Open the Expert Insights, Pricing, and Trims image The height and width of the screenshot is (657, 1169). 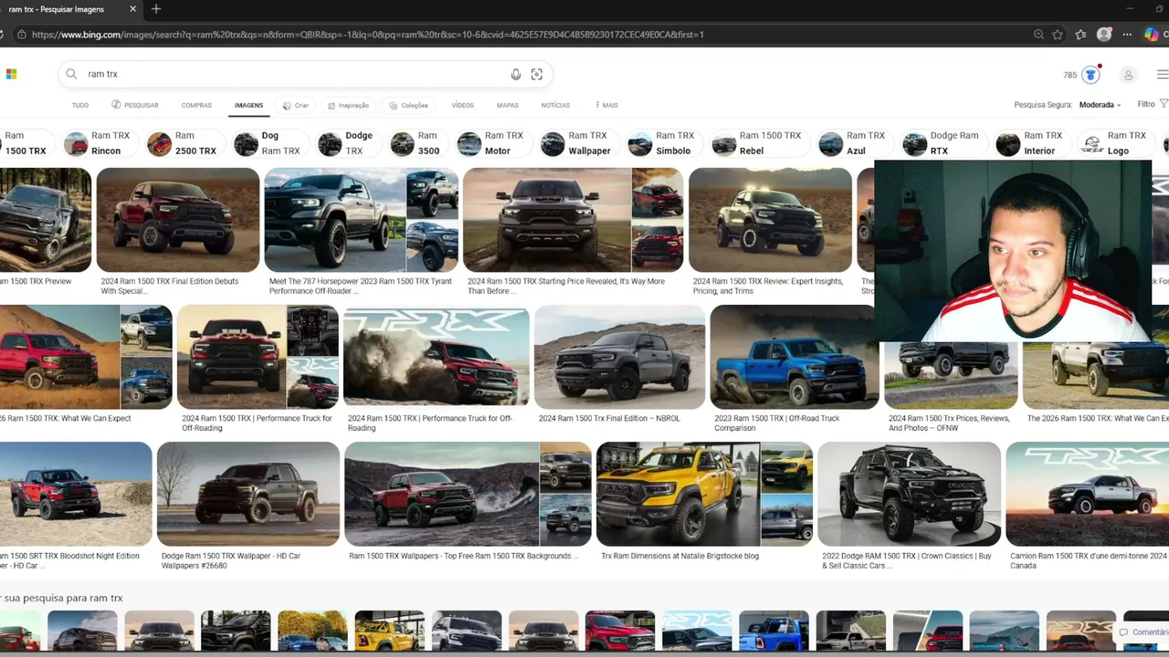tap(770, 219)
